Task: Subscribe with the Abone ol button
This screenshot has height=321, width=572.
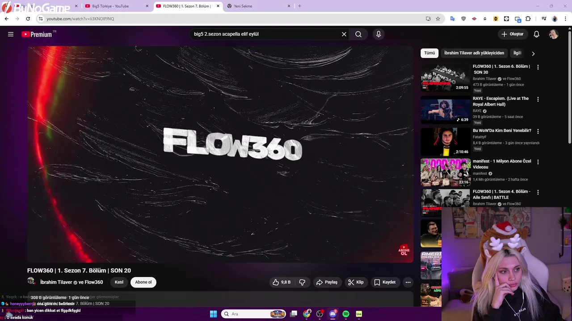Action: click(143, 282)
